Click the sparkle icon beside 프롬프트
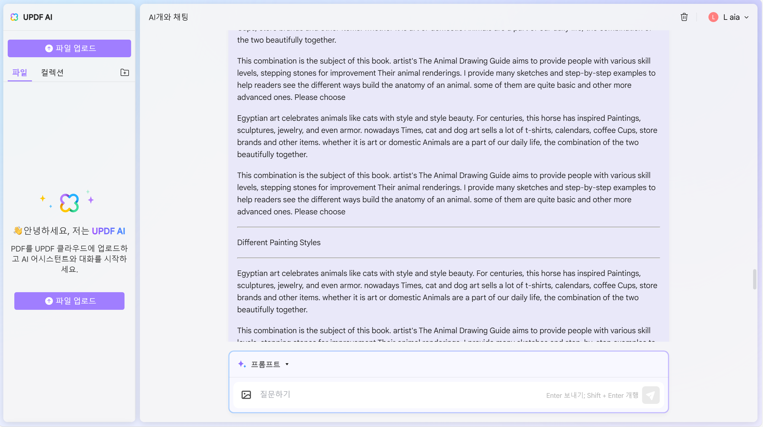 pos(242,364)
